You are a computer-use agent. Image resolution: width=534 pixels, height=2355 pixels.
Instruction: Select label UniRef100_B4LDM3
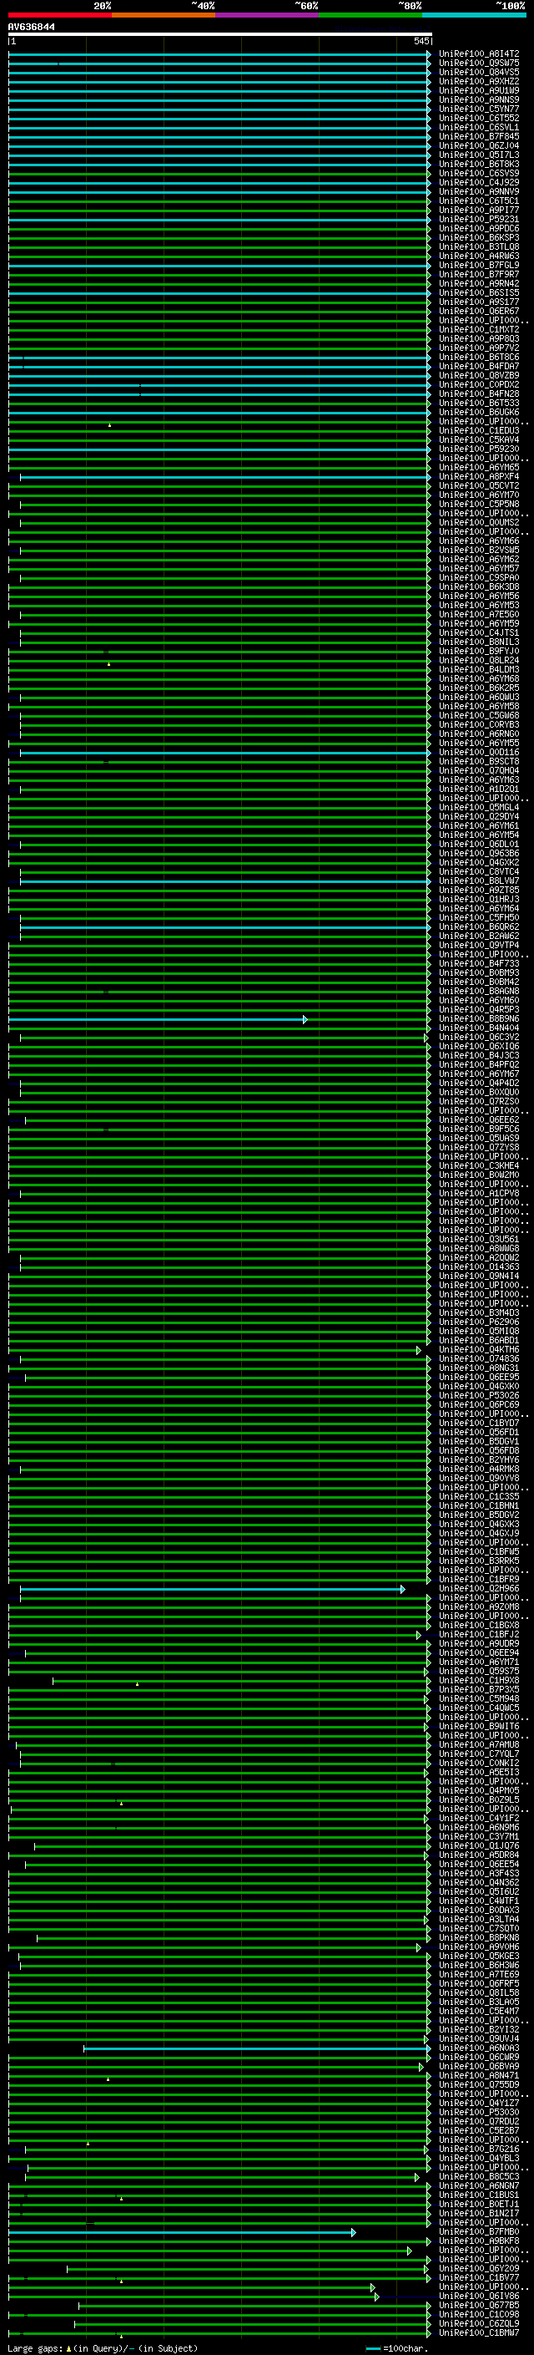[478, 669]
